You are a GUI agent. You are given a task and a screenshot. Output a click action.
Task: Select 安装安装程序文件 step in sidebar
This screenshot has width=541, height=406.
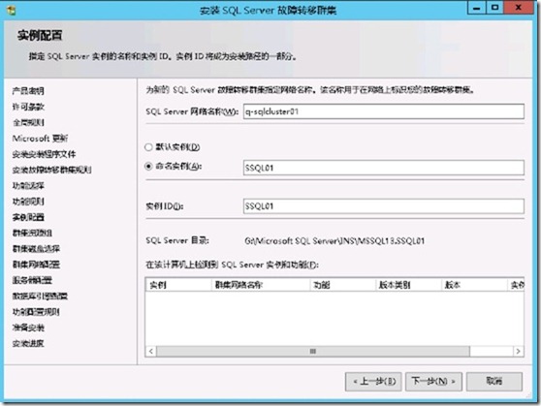point(44,154)
